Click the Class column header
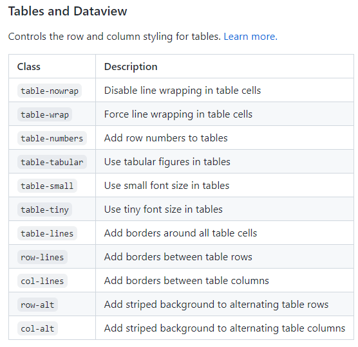358x347 pixels. pyautogui.click(x=29, y=67)
